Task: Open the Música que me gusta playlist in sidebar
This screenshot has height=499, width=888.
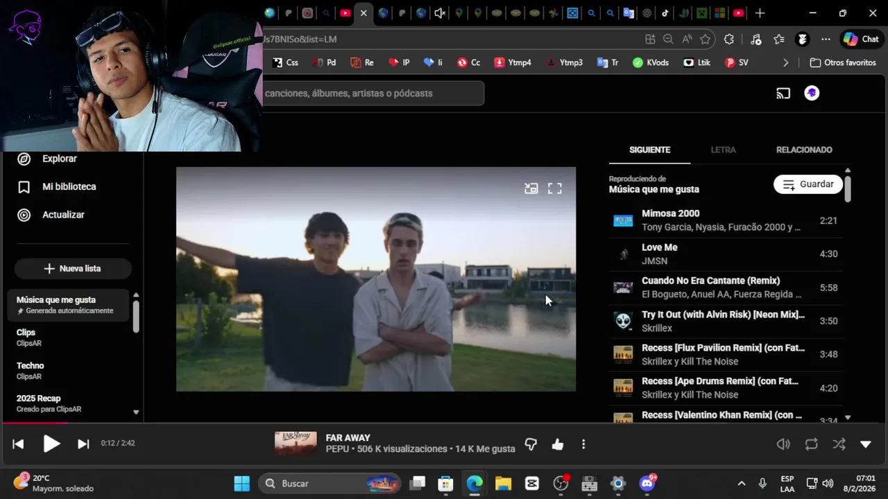Action: (68, 305)
